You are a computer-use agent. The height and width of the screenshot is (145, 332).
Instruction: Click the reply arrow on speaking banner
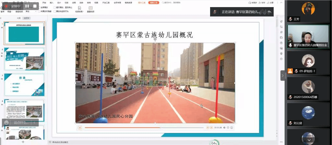point(269,12)
